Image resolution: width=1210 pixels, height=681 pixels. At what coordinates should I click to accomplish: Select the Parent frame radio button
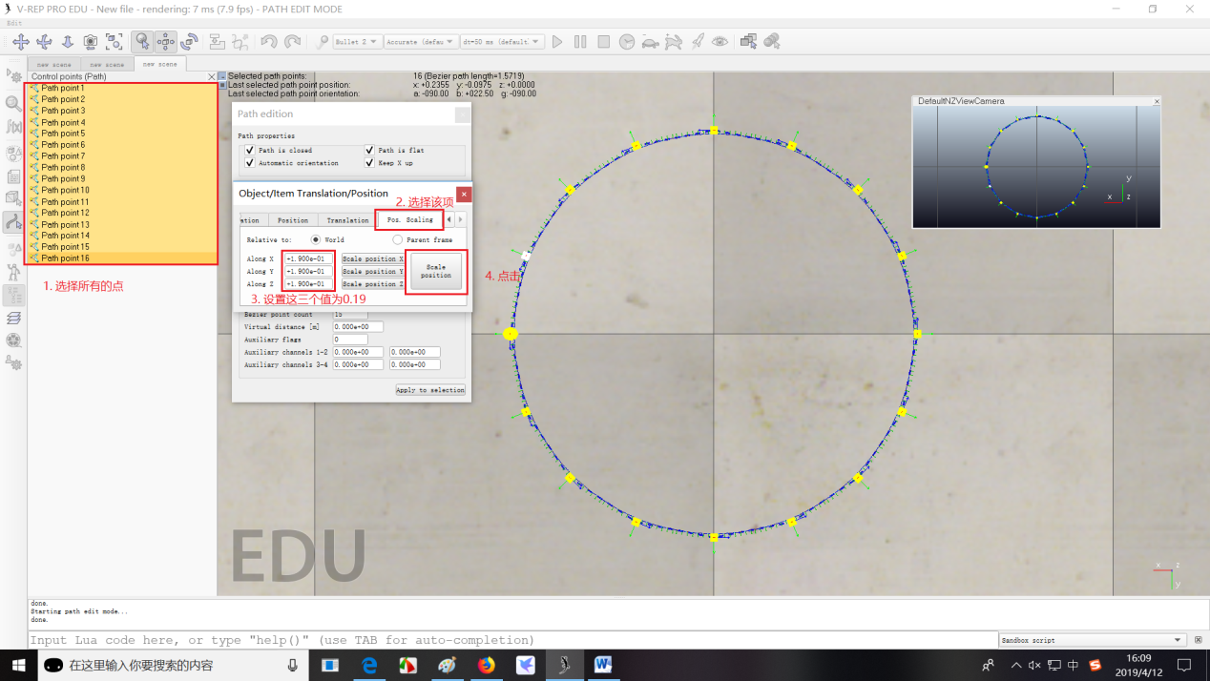click(398, 239)
